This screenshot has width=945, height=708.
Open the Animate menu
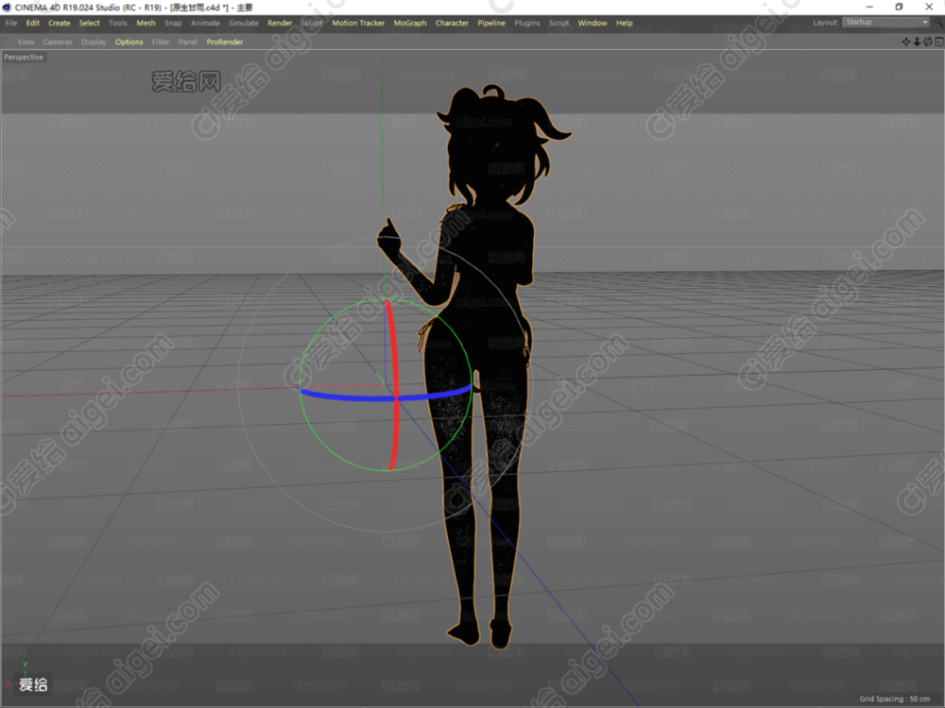pyautogui.click(x=205, y=23)
